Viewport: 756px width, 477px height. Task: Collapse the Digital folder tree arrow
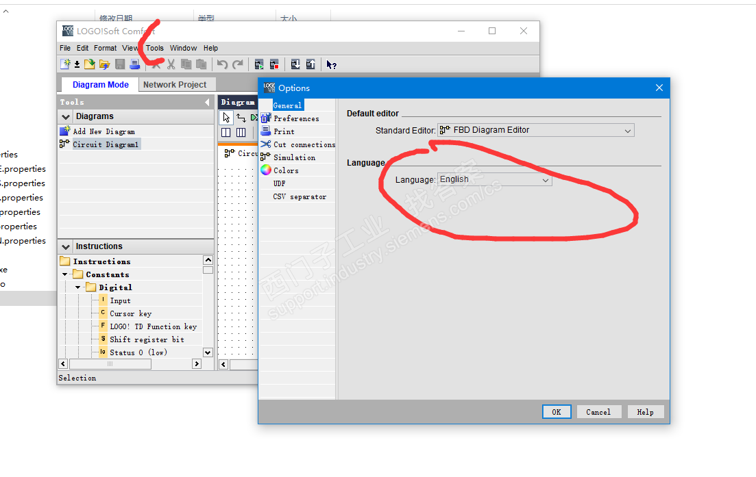[77, 287]
